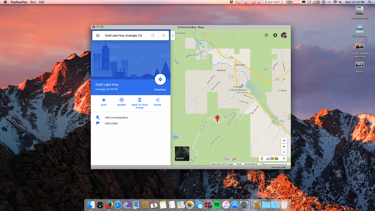This screenshot has height=211, width=375.
Task: Open iTunes in the Dock
Action: pyautogui.click(x=226, y=205)
